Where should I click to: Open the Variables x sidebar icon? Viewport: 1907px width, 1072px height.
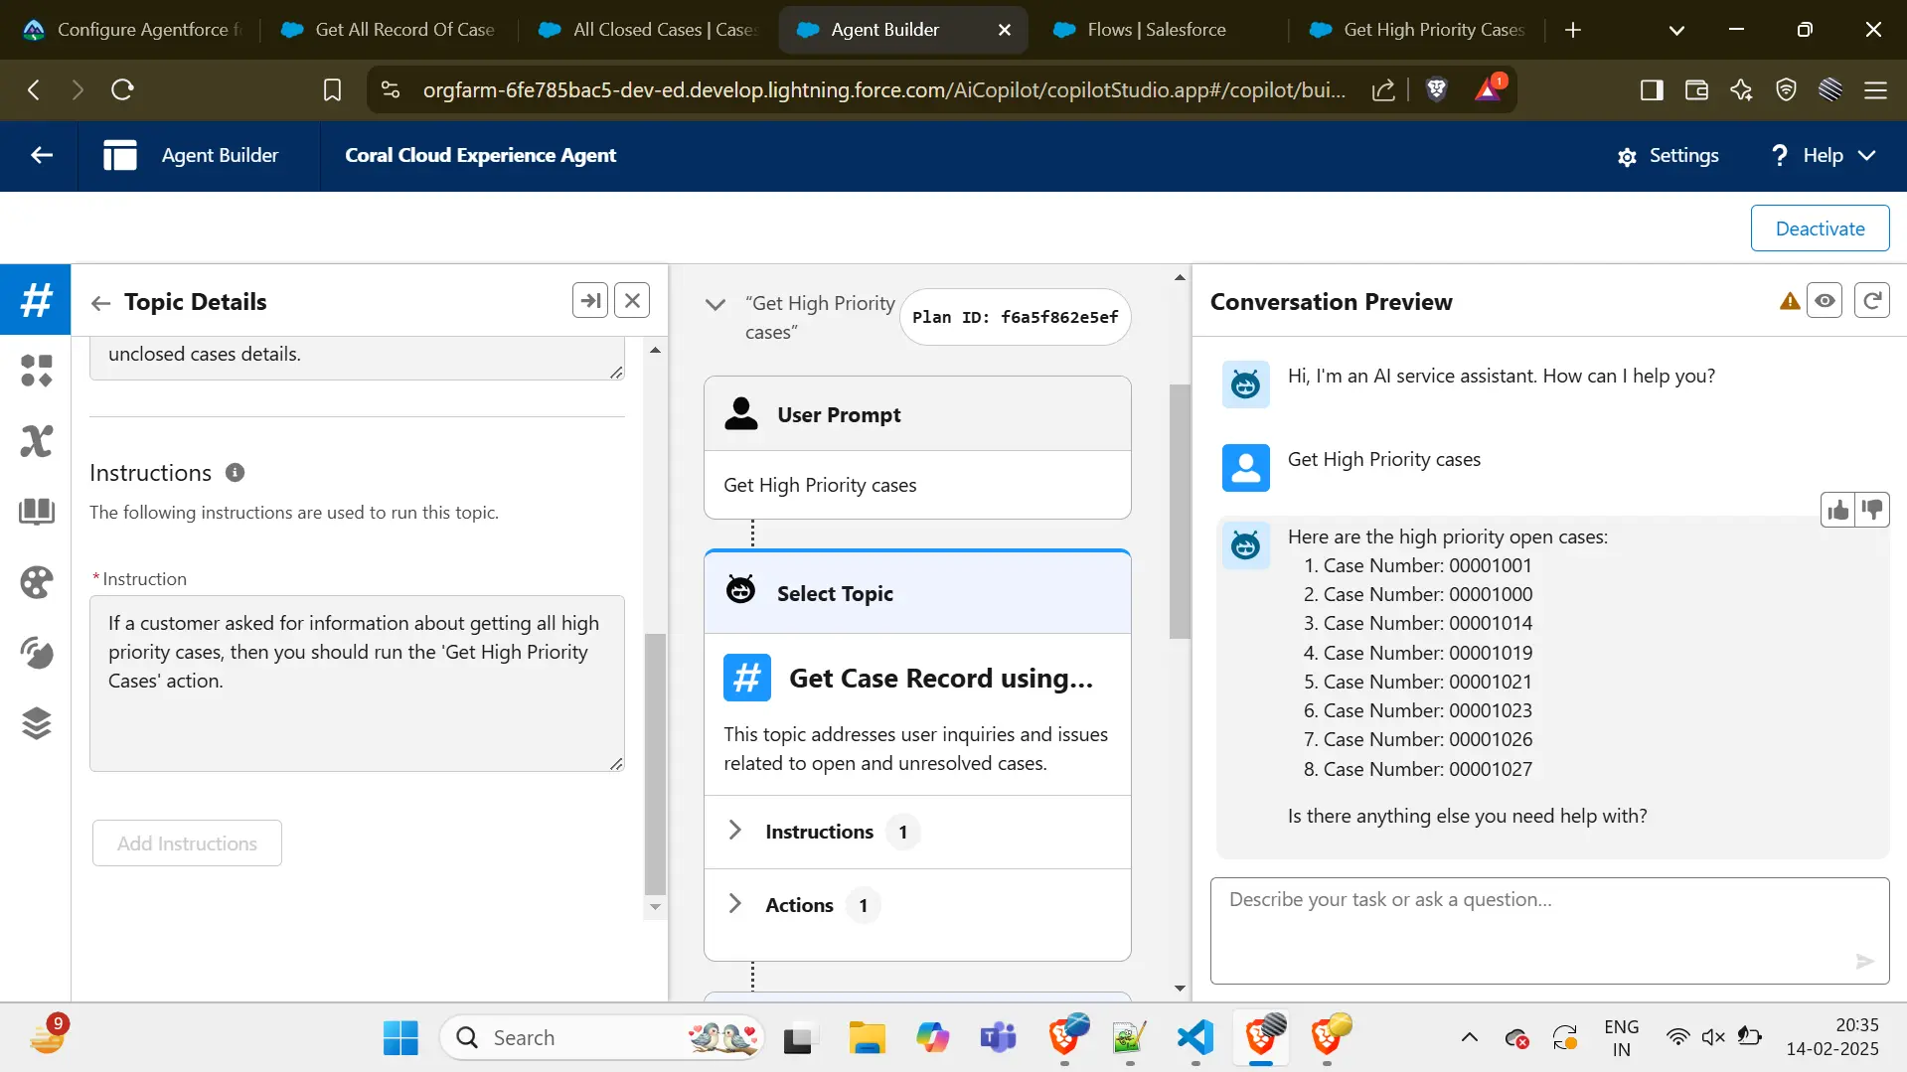click(36, 441)
